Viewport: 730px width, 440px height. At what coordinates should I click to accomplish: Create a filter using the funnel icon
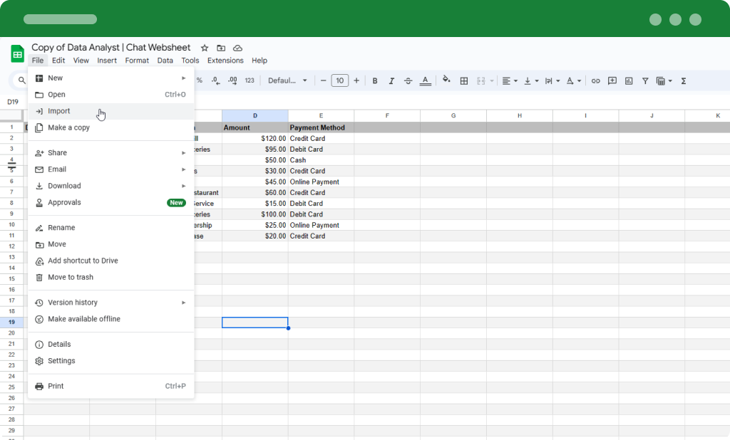(x=644, y=81)
